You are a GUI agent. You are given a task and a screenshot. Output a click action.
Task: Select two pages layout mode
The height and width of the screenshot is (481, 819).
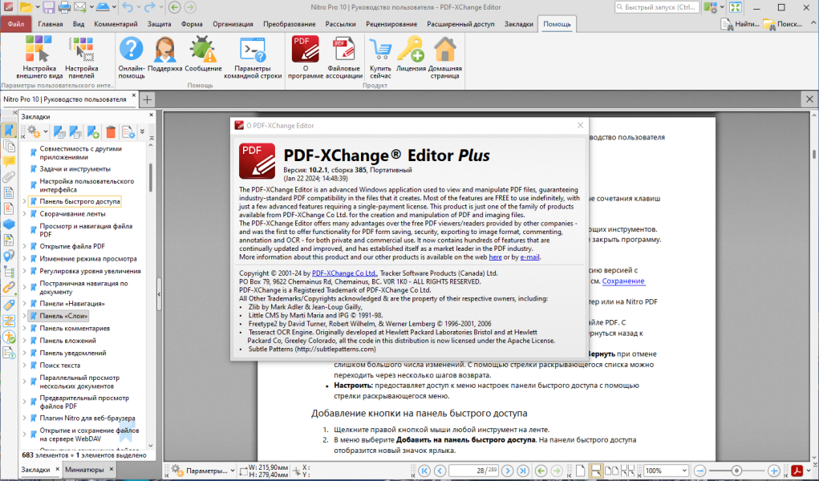(611, 471)
